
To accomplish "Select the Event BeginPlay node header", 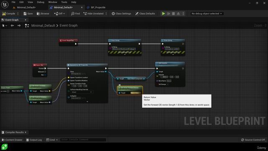I will 68,41.
